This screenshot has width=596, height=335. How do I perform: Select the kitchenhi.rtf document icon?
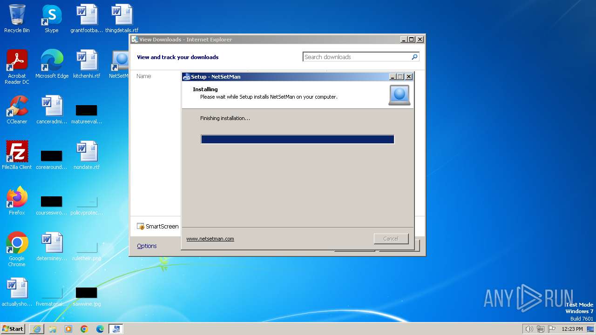click(x=87, y=64)
